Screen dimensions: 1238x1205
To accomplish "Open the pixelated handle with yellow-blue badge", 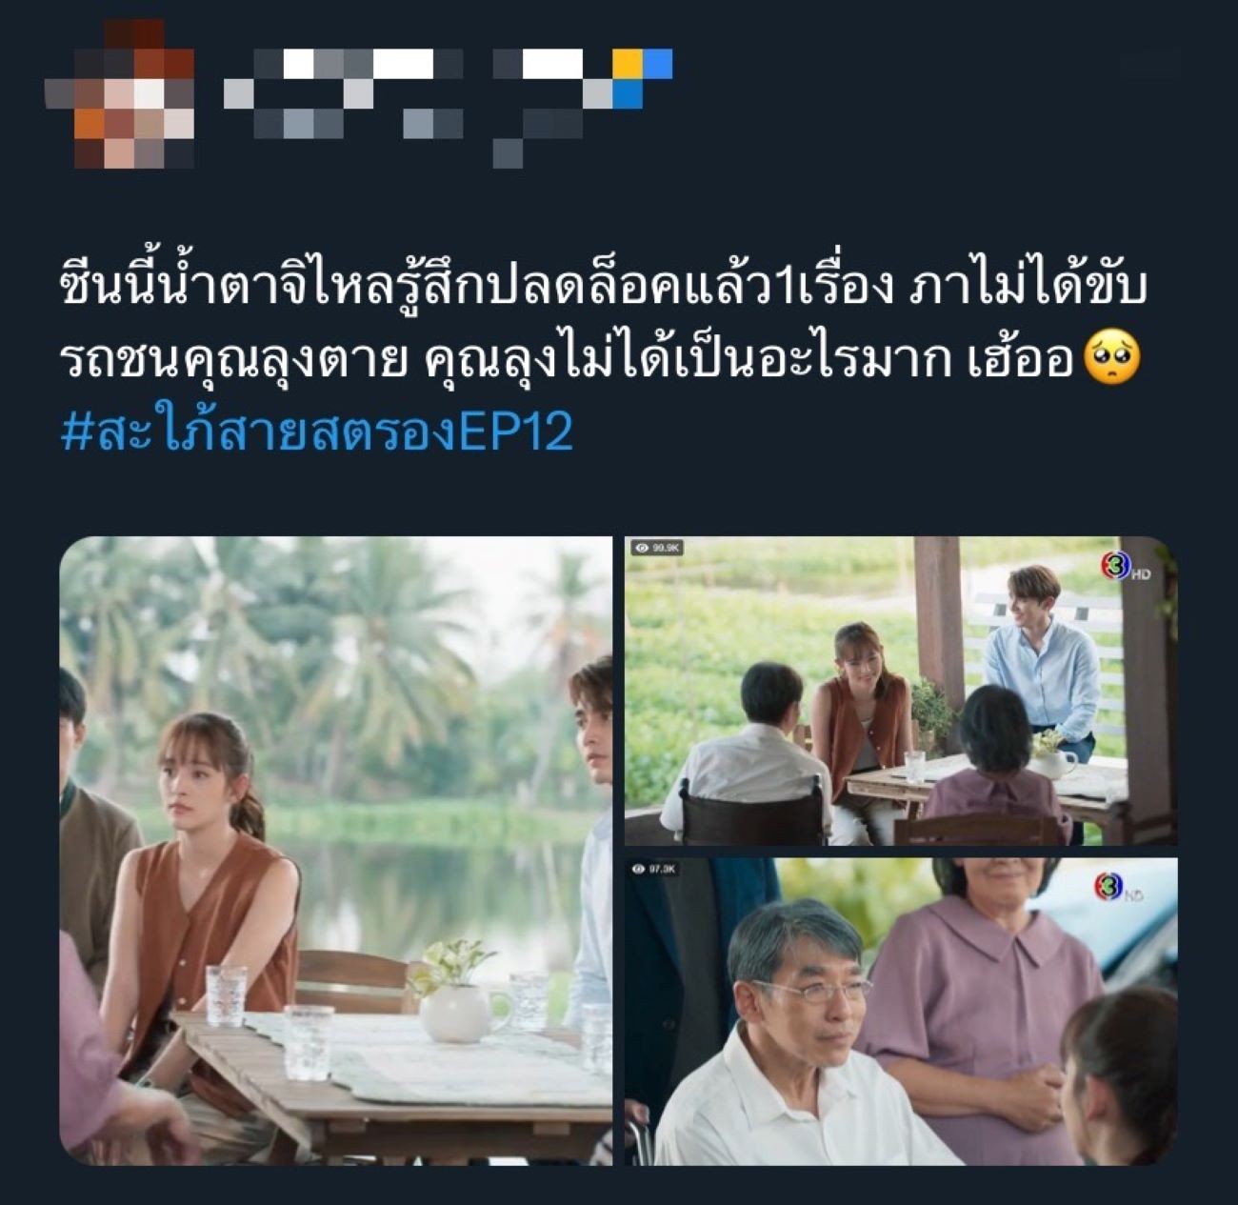I will (x=583, y=108).
